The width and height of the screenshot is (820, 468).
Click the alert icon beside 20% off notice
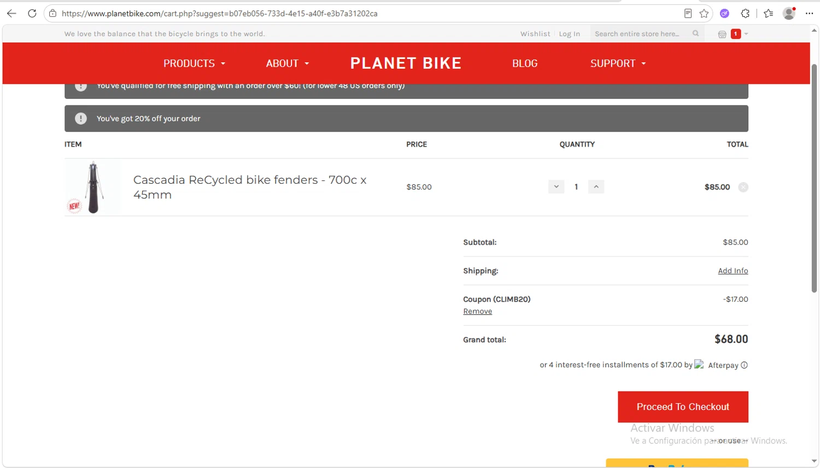(x=81, y=119)
